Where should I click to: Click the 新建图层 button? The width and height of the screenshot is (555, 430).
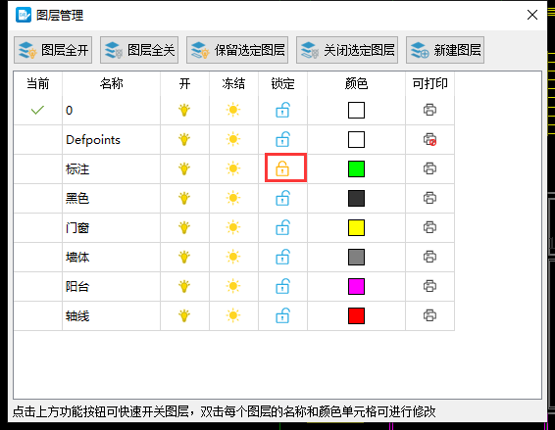coord(445,50)
